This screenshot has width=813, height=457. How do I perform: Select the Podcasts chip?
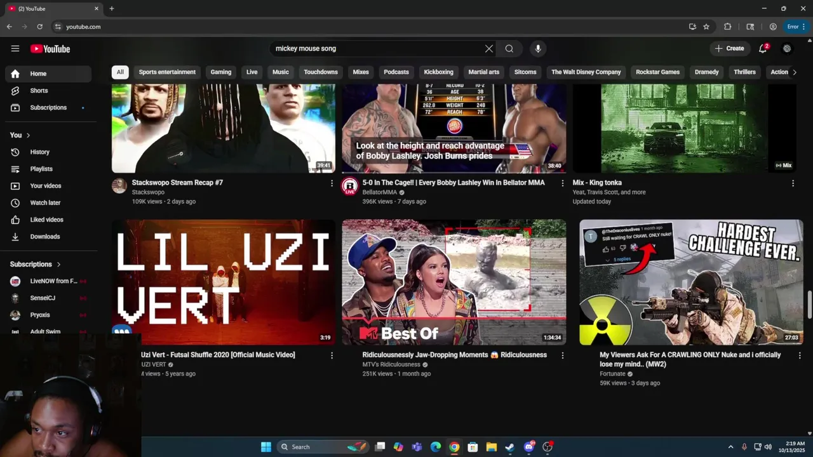[x=396, y=72]
